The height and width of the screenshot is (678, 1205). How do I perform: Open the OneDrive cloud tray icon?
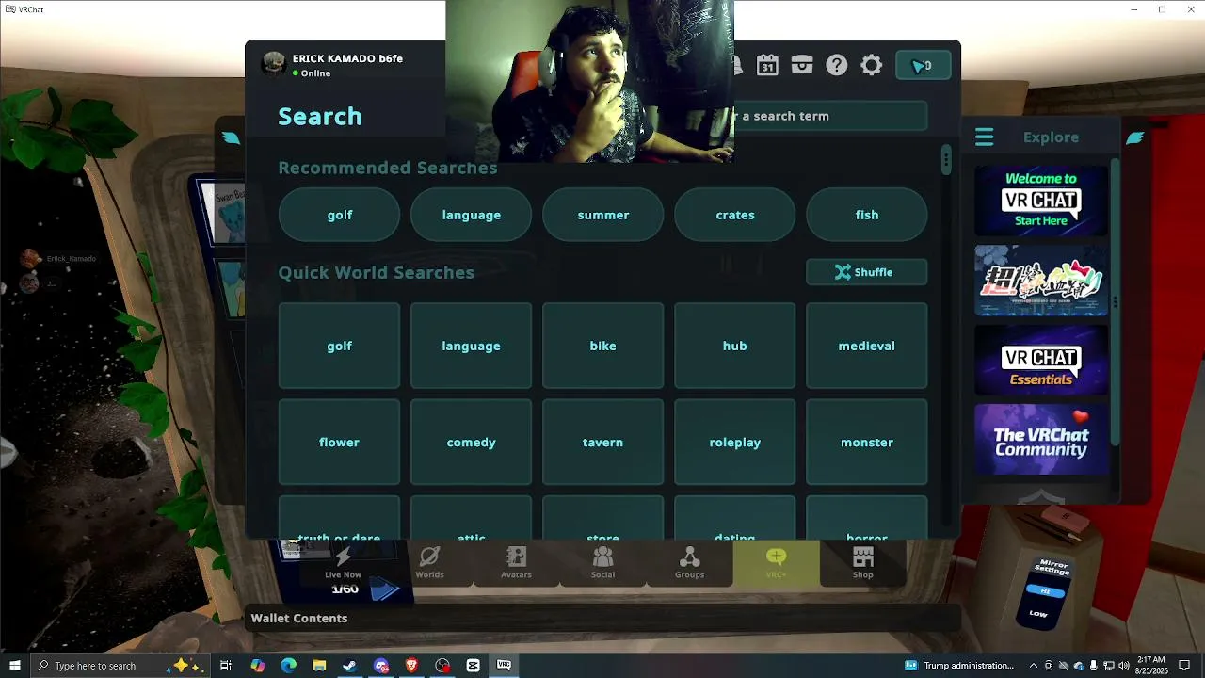(1079, 666)
